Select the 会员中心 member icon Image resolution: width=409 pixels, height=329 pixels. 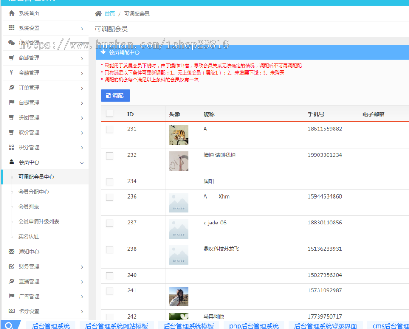coord(12,162)
